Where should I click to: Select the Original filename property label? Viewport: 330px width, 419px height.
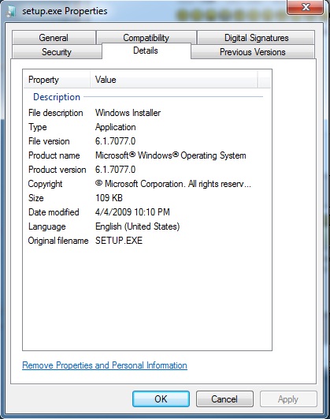point(58,241)
